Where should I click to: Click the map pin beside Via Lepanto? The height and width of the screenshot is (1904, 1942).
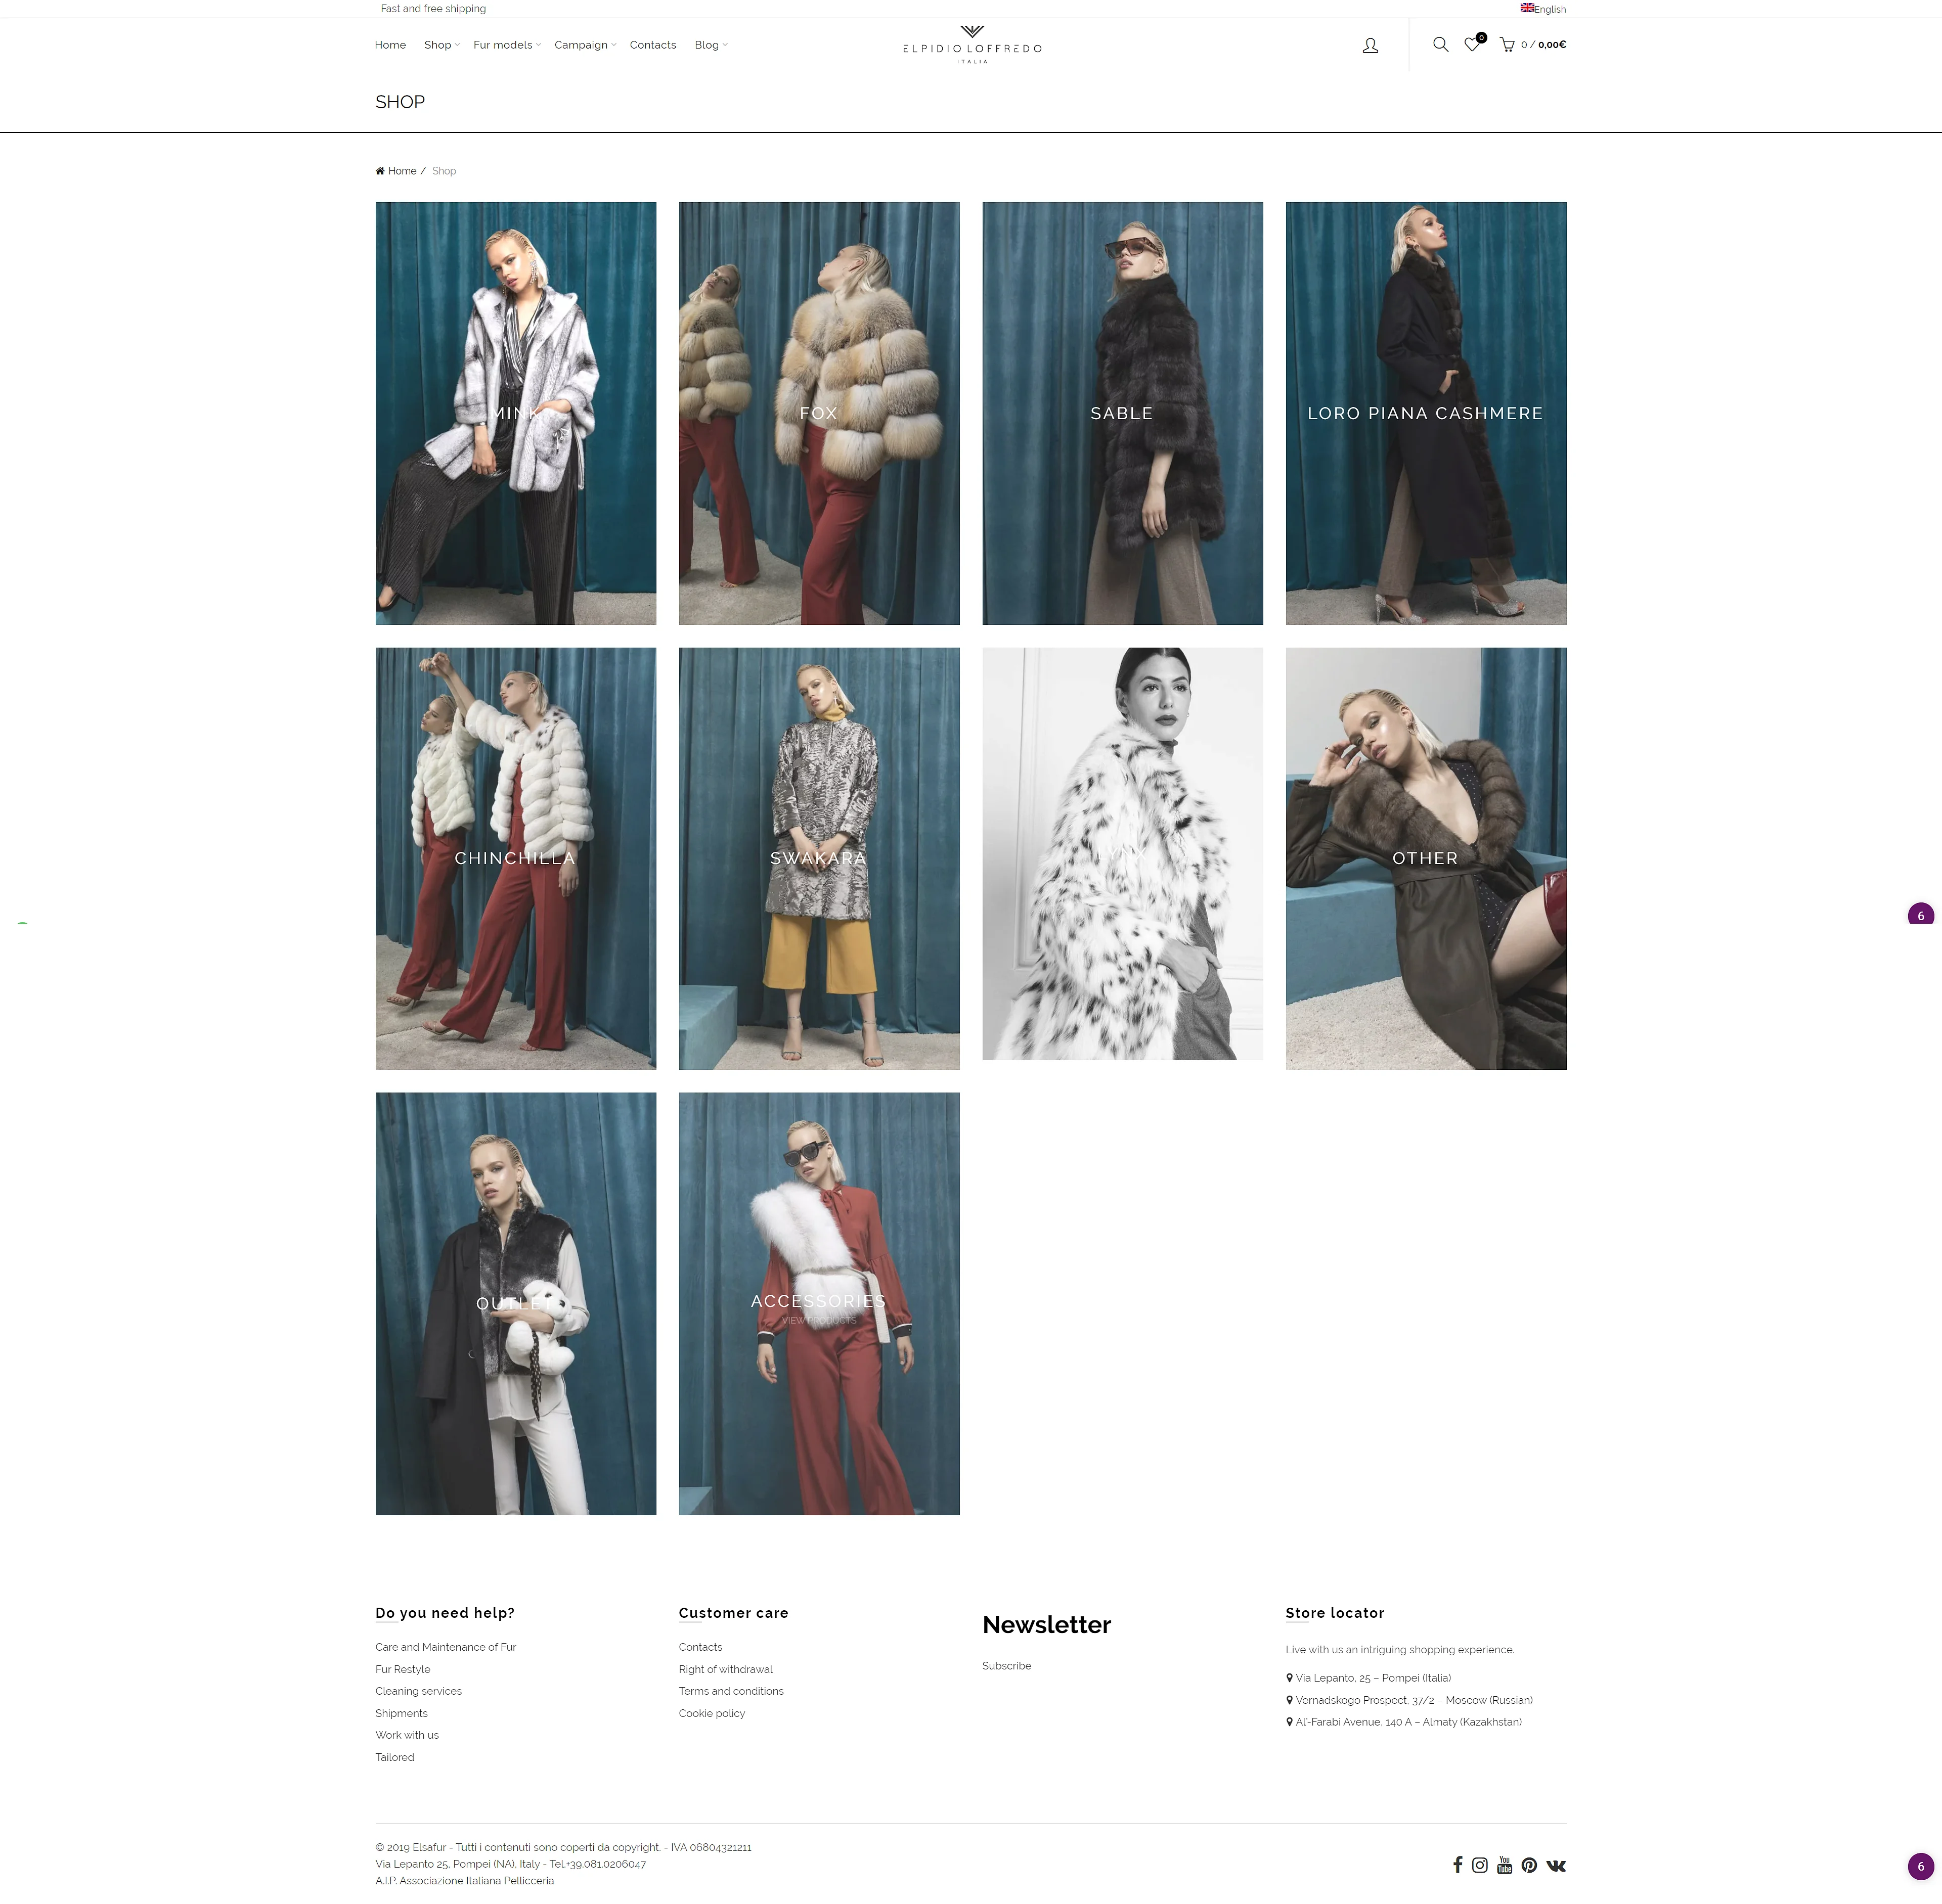tap(1289, 1678)
